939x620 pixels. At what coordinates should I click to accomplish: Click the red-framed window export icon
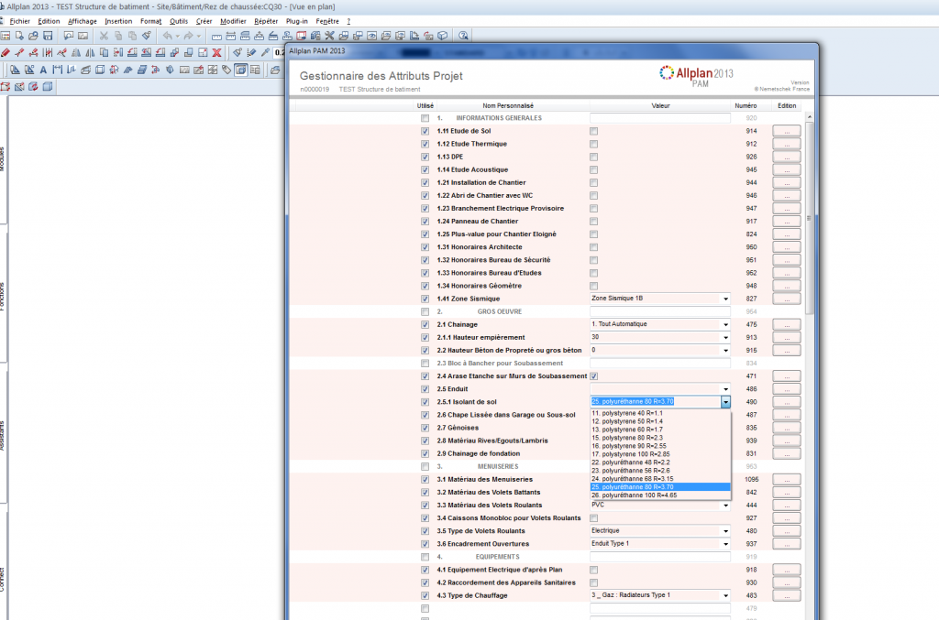(x=301, y=36)
